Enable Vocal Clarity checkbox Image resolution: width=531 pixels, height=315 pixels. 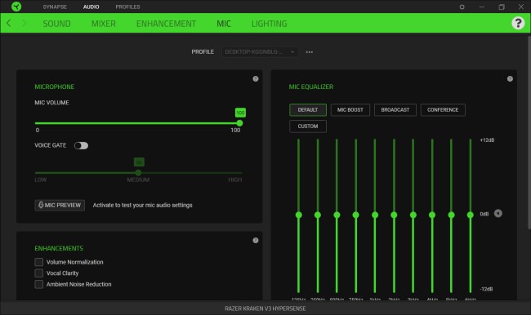point(39,273)
